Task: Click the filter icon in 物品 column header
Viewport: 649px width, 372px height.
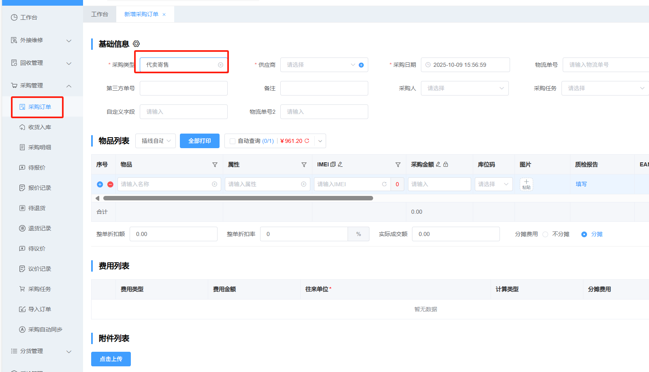Action: pyautogui.click(x=215, y=165)
